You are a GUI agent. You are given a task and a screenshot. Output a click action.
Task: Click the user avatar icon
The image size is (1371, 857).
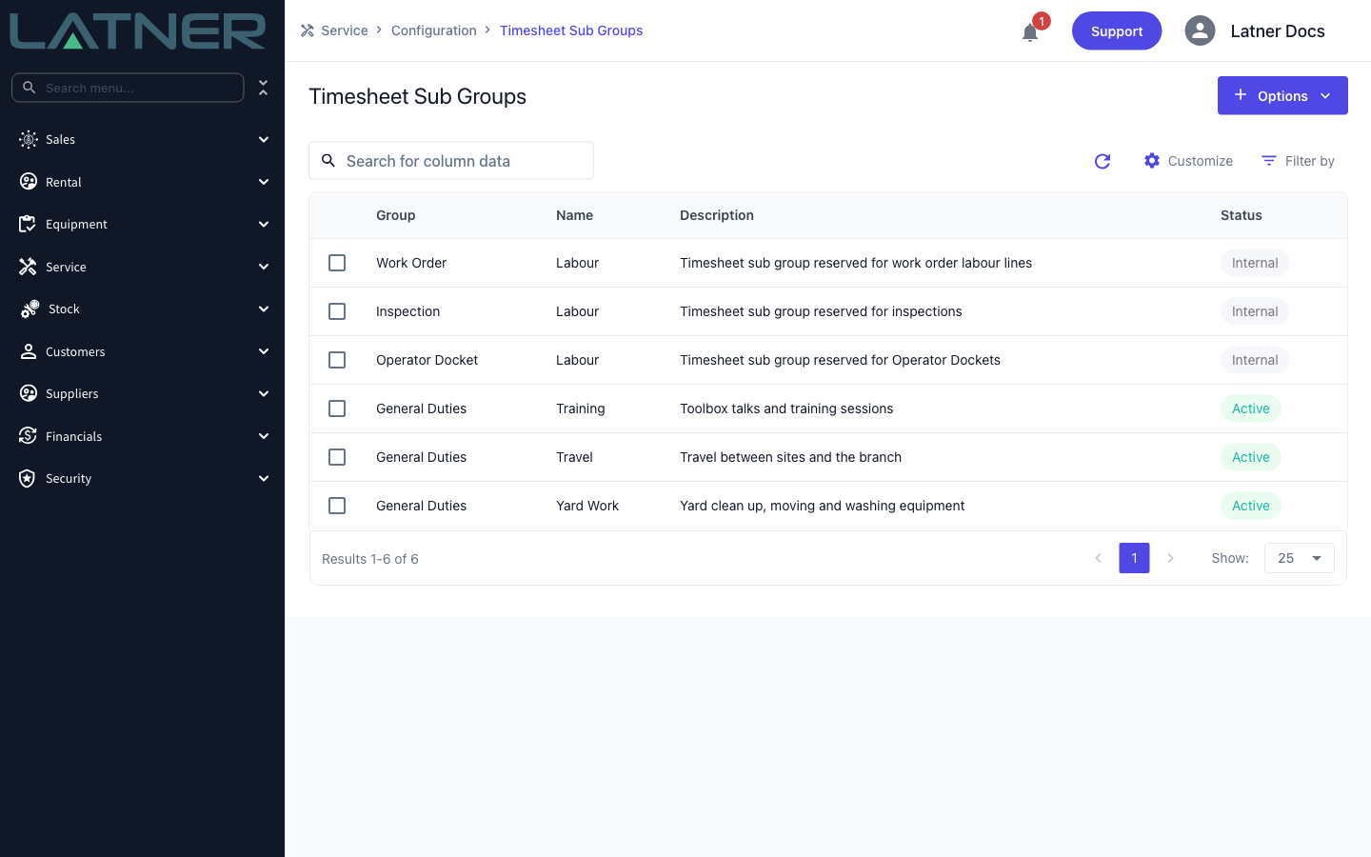click(1200, 30)
